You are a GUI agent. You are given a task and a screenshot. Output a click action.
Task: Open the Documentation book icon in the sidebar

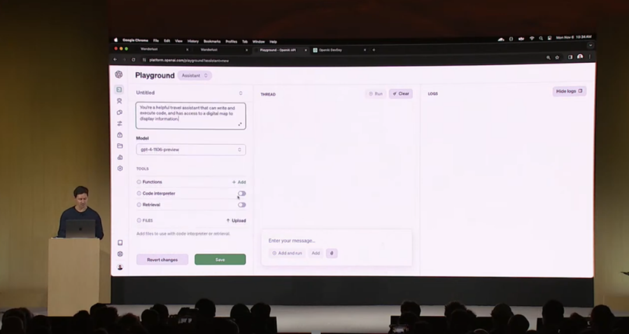(120, 243)
